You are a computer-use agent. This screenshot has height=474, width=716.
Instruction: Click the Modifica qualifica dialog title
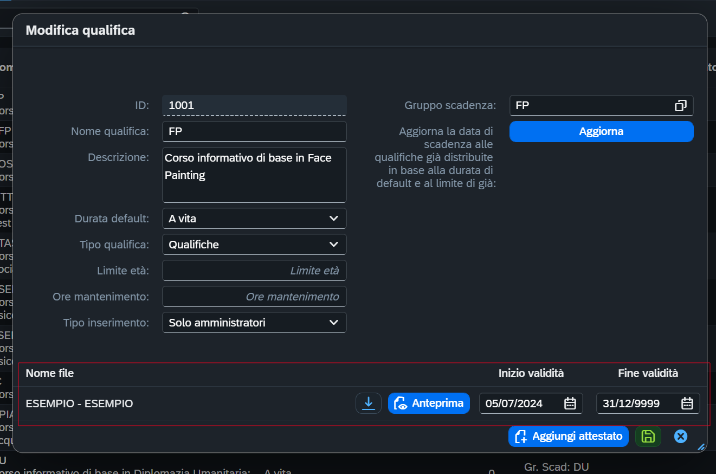point(80,30)
